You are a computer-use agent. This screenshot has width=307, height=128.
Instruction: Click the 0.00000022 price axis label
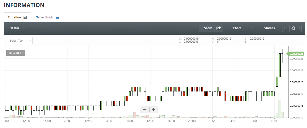tap(297, 71)
